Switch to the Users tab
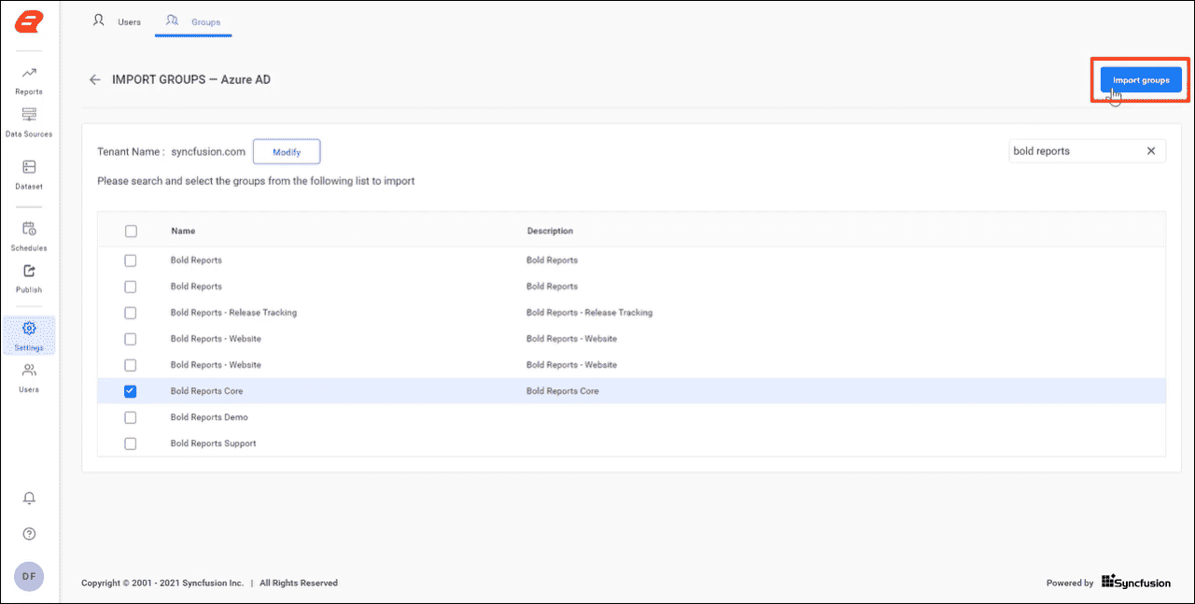This screenshot has height=604, width=1195. pos(118,21)
